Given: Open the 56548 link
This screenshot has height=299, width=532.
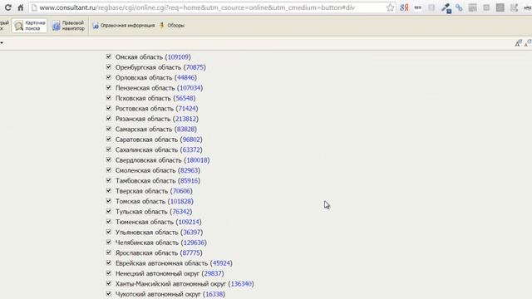Looking at the screenshot, I should [185, 98].
